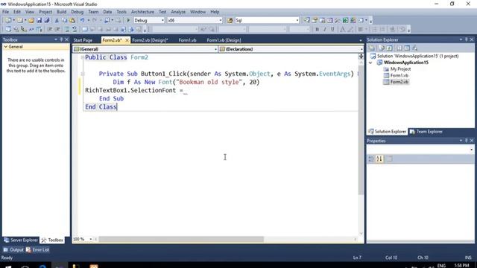Image resolution: width=477 pixels, height=268 pixels.
Task: Click the Italic formatting icon
Action: [325, 29]
